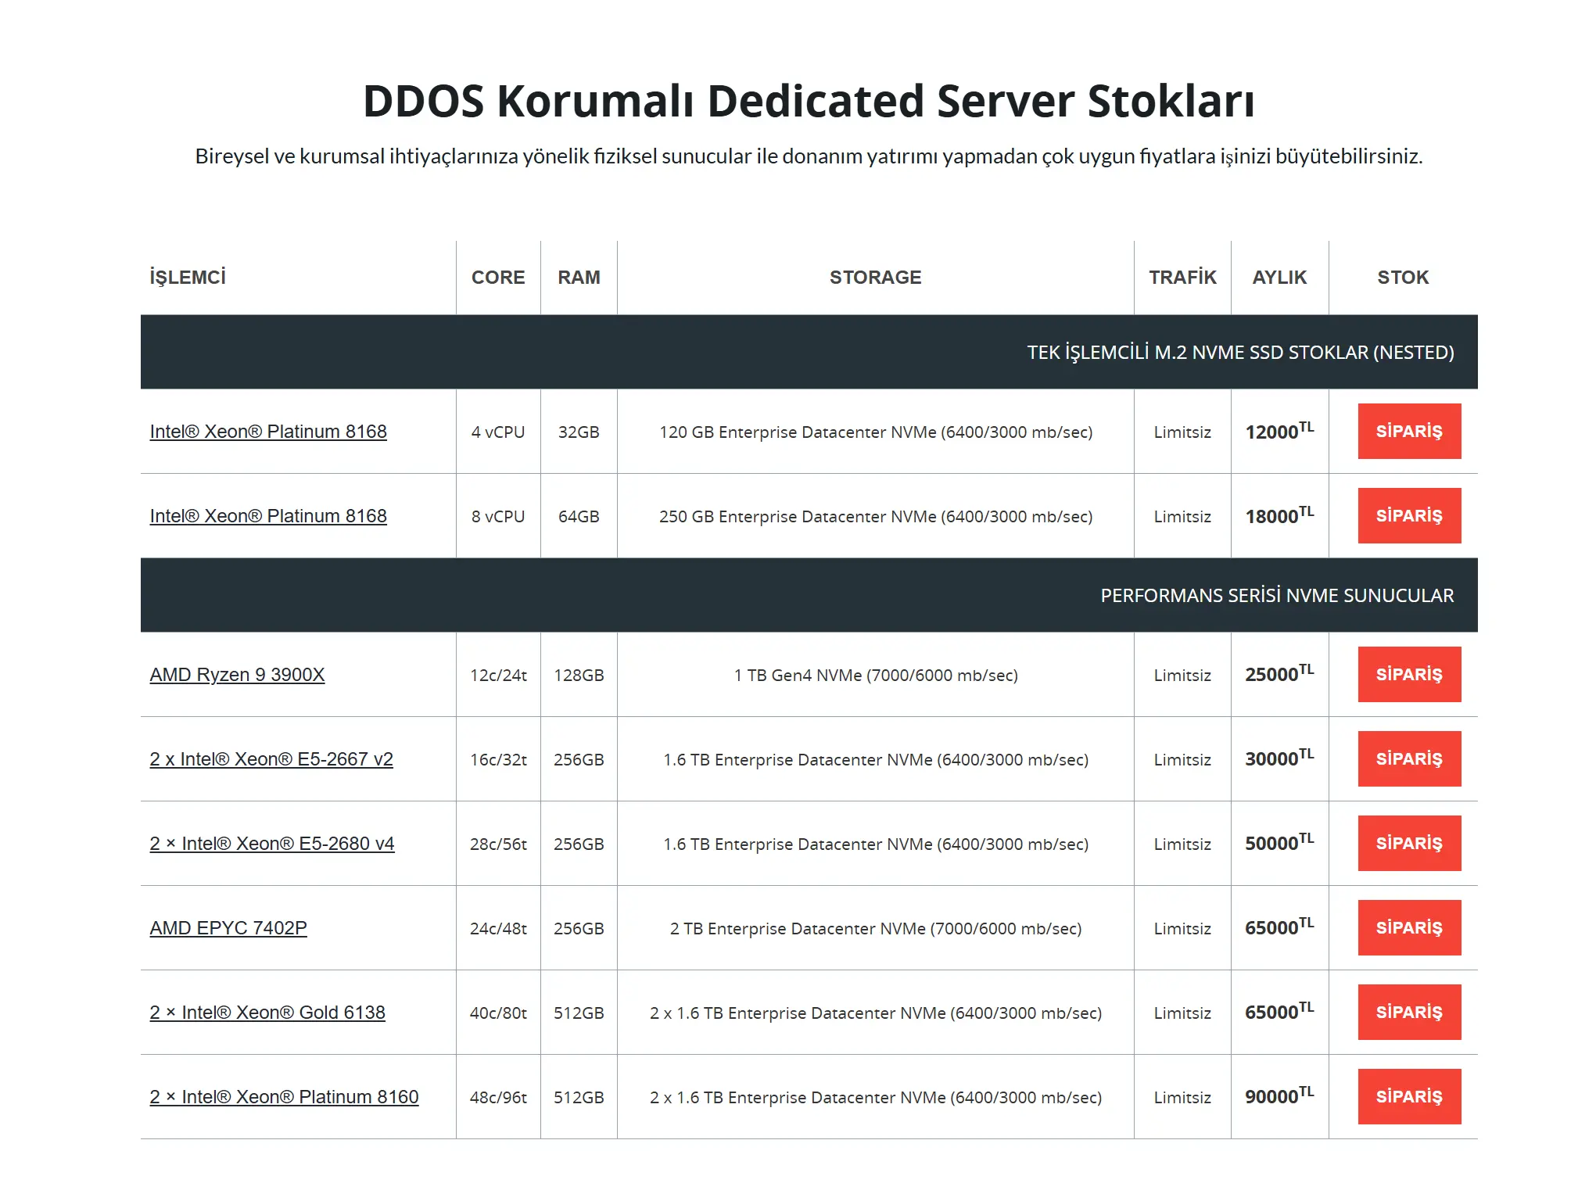Screen dimensions: 1596x1201
Task: Click the 16c/32t core cell
Action: pyautogui.click(x=498, y=760)
